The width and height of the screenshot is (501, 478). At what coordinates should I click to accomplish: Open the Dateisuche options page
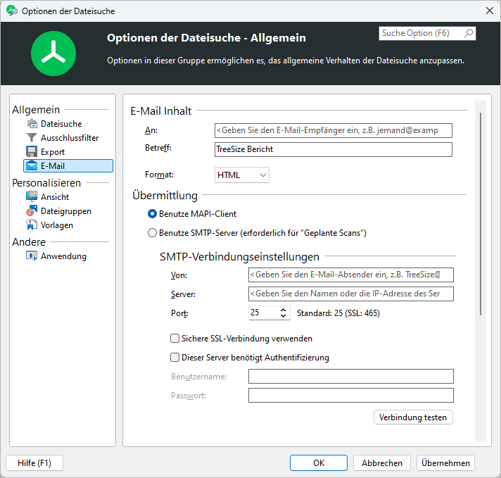coord(61,124)
